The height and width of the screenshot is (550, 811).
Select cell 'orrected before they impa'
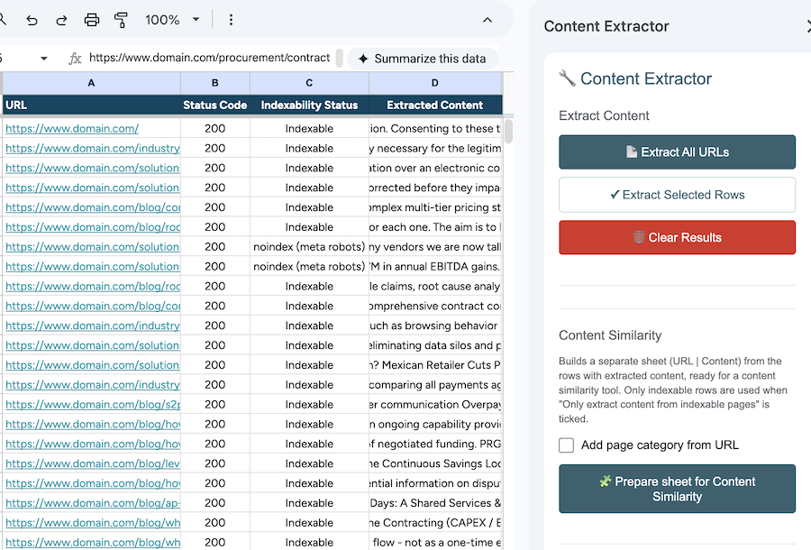coord(435,188)
